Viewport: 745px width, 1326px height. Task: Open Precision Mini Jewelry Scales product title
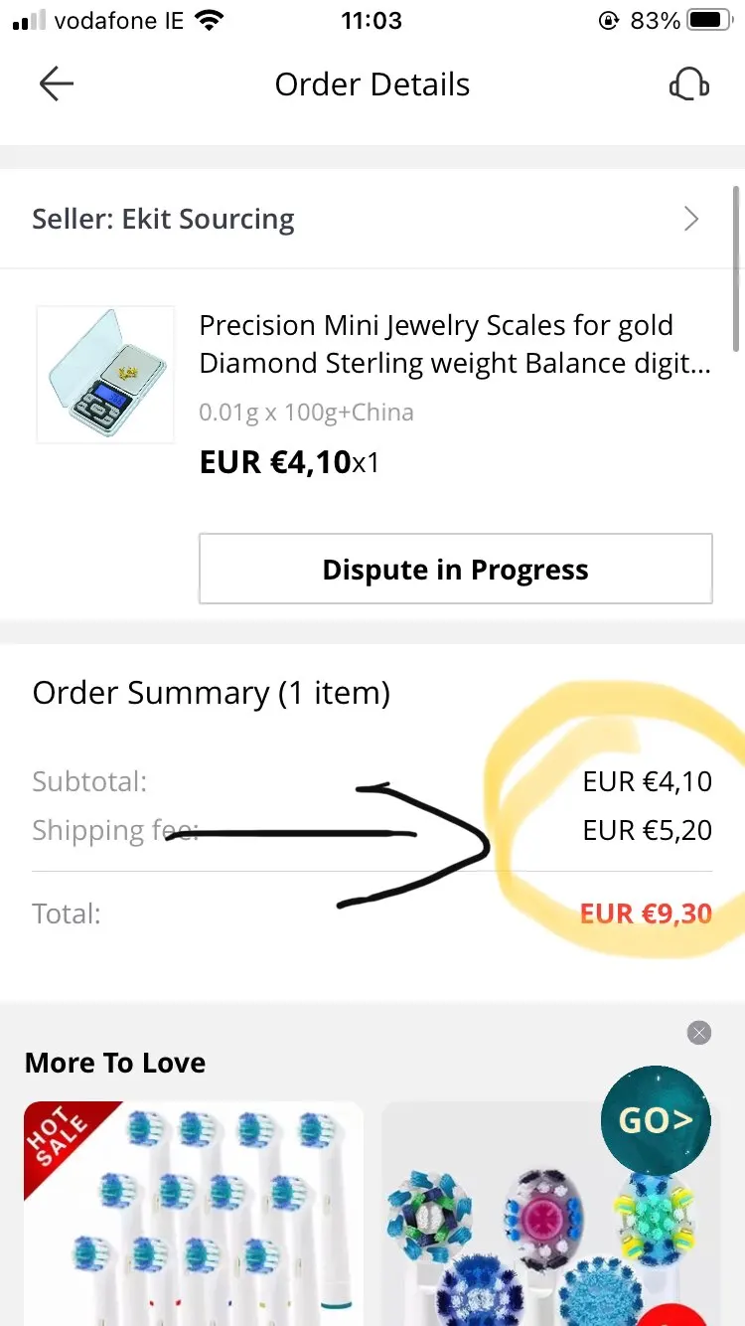(x=454, y=344)
